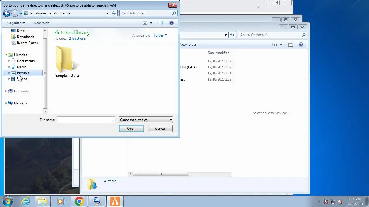
Task: Click the Libraries folder icon in tree
Action: [x=10, y=55]
